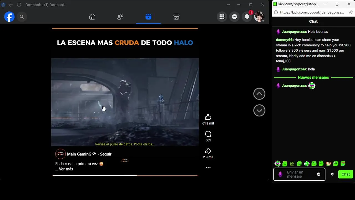
Task: Insert grinning green blob emote
Action: coord(299,164)
